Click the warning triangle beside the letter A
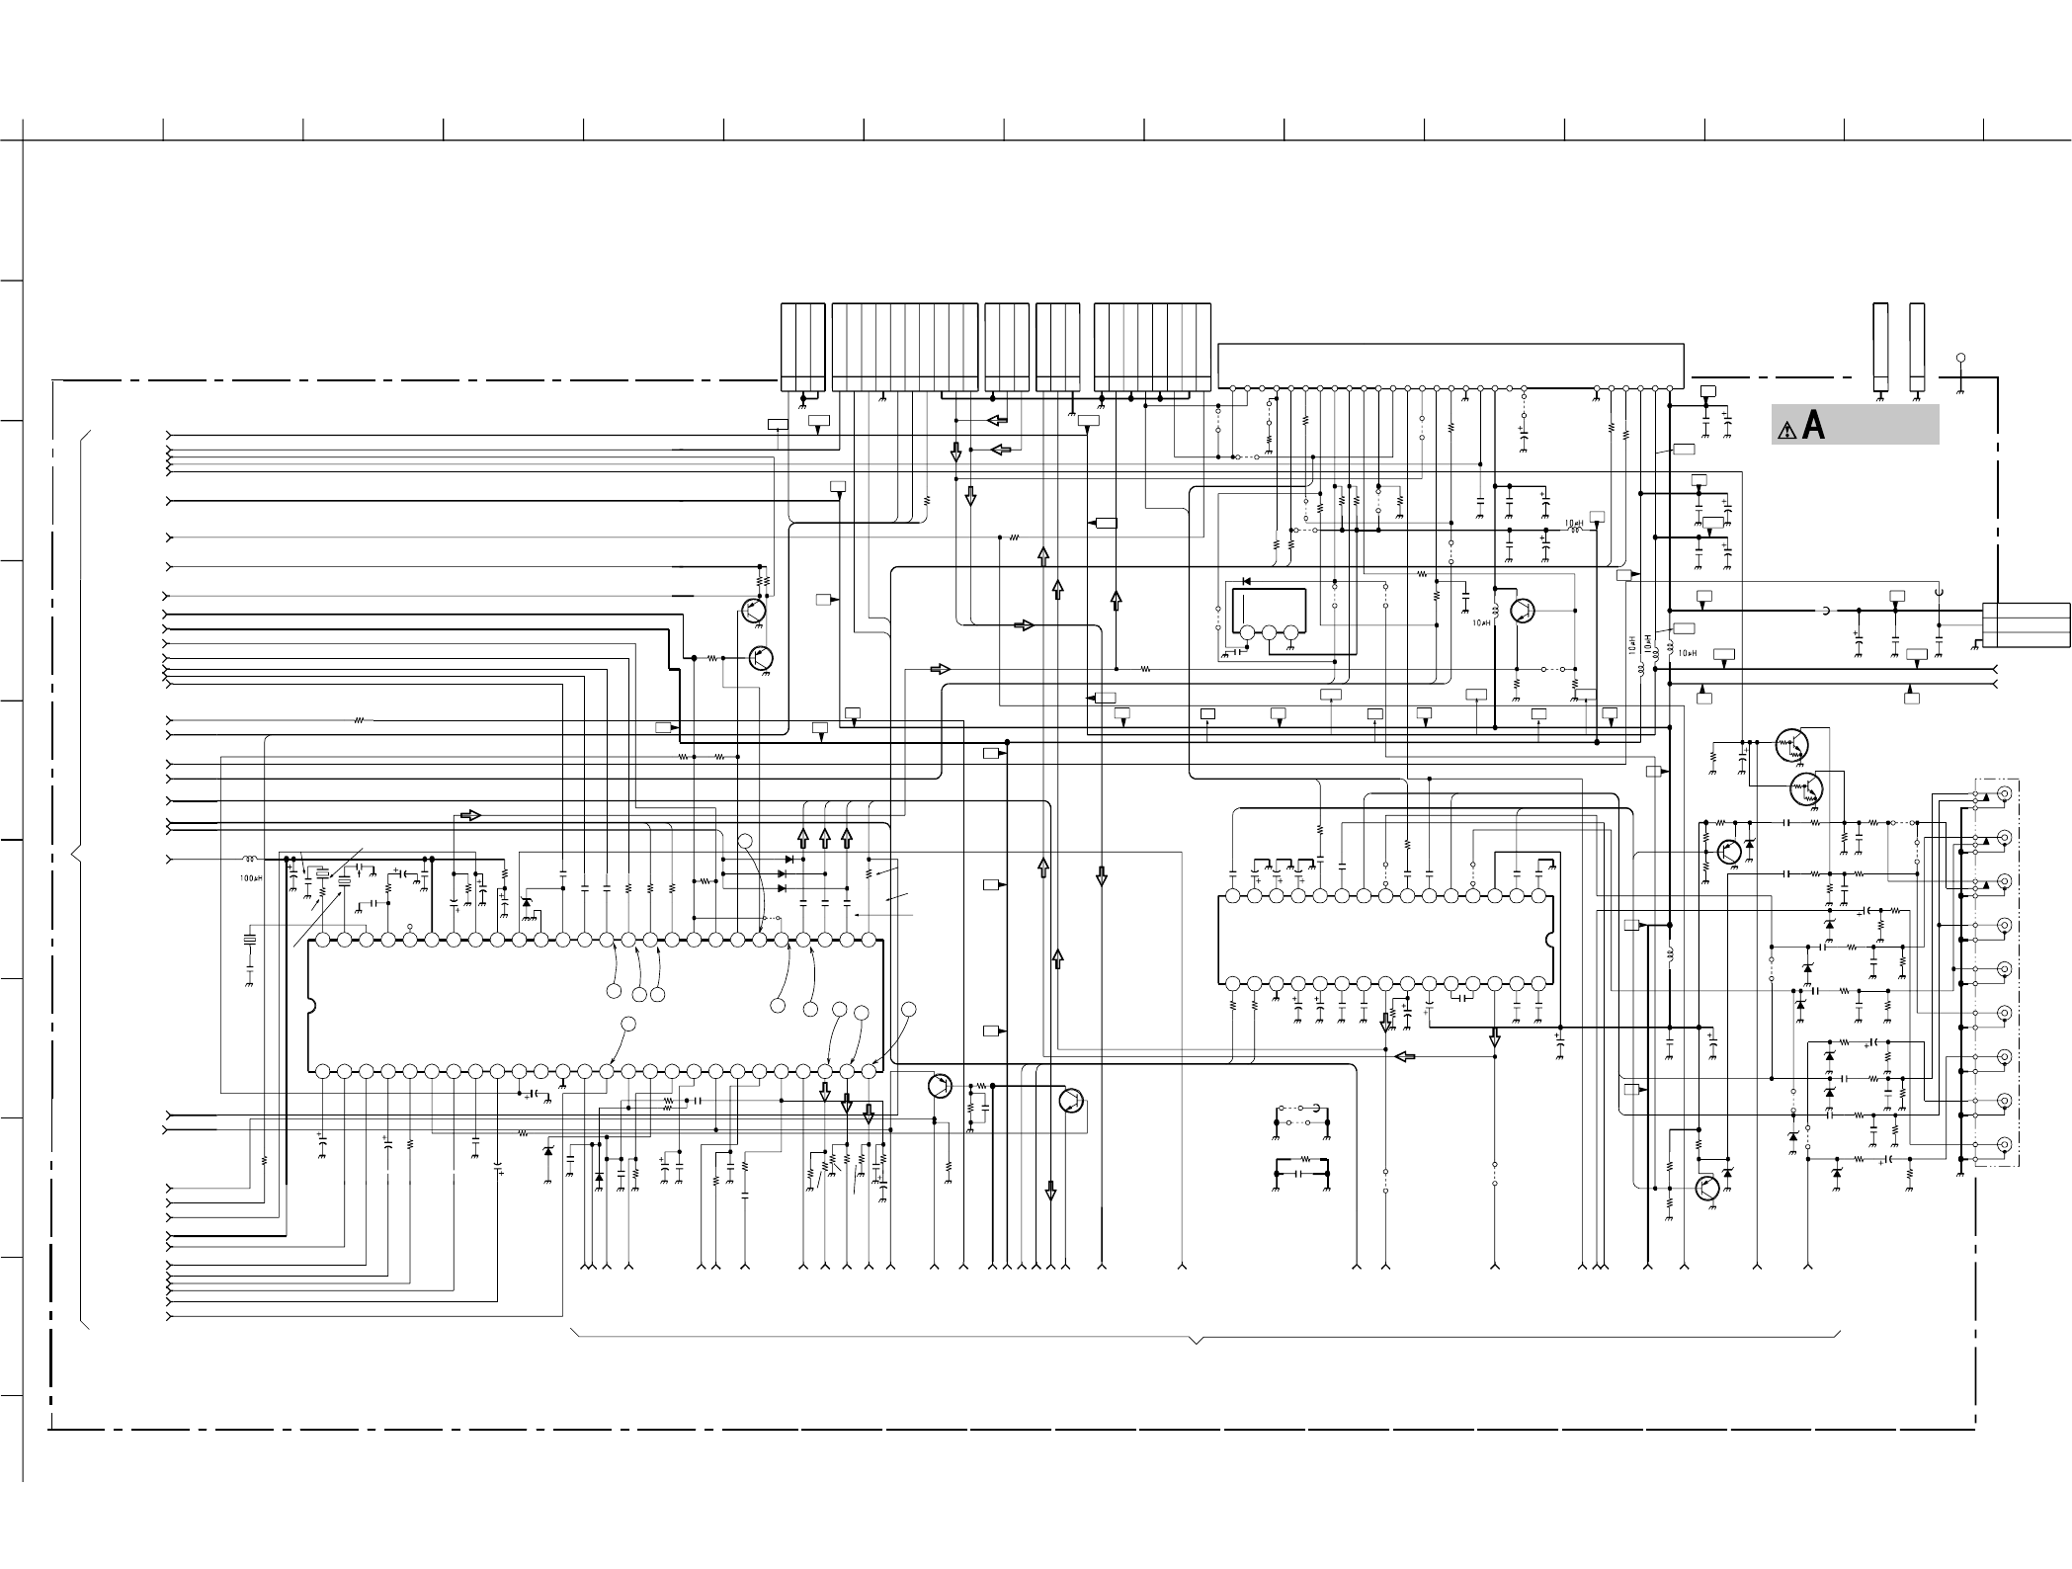This screenshot has height=1569, width=2072. point(1786,431)
